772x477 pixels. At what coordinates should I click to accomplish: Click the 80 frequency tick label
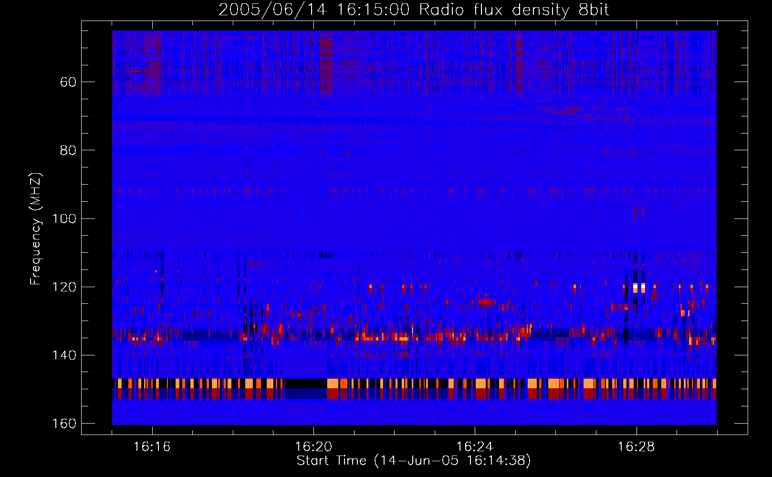(x=68, y=150)
